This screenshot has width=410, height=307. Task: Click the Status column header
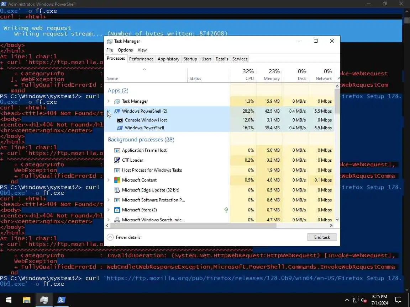pyautogui.click(x=209, y=75)
